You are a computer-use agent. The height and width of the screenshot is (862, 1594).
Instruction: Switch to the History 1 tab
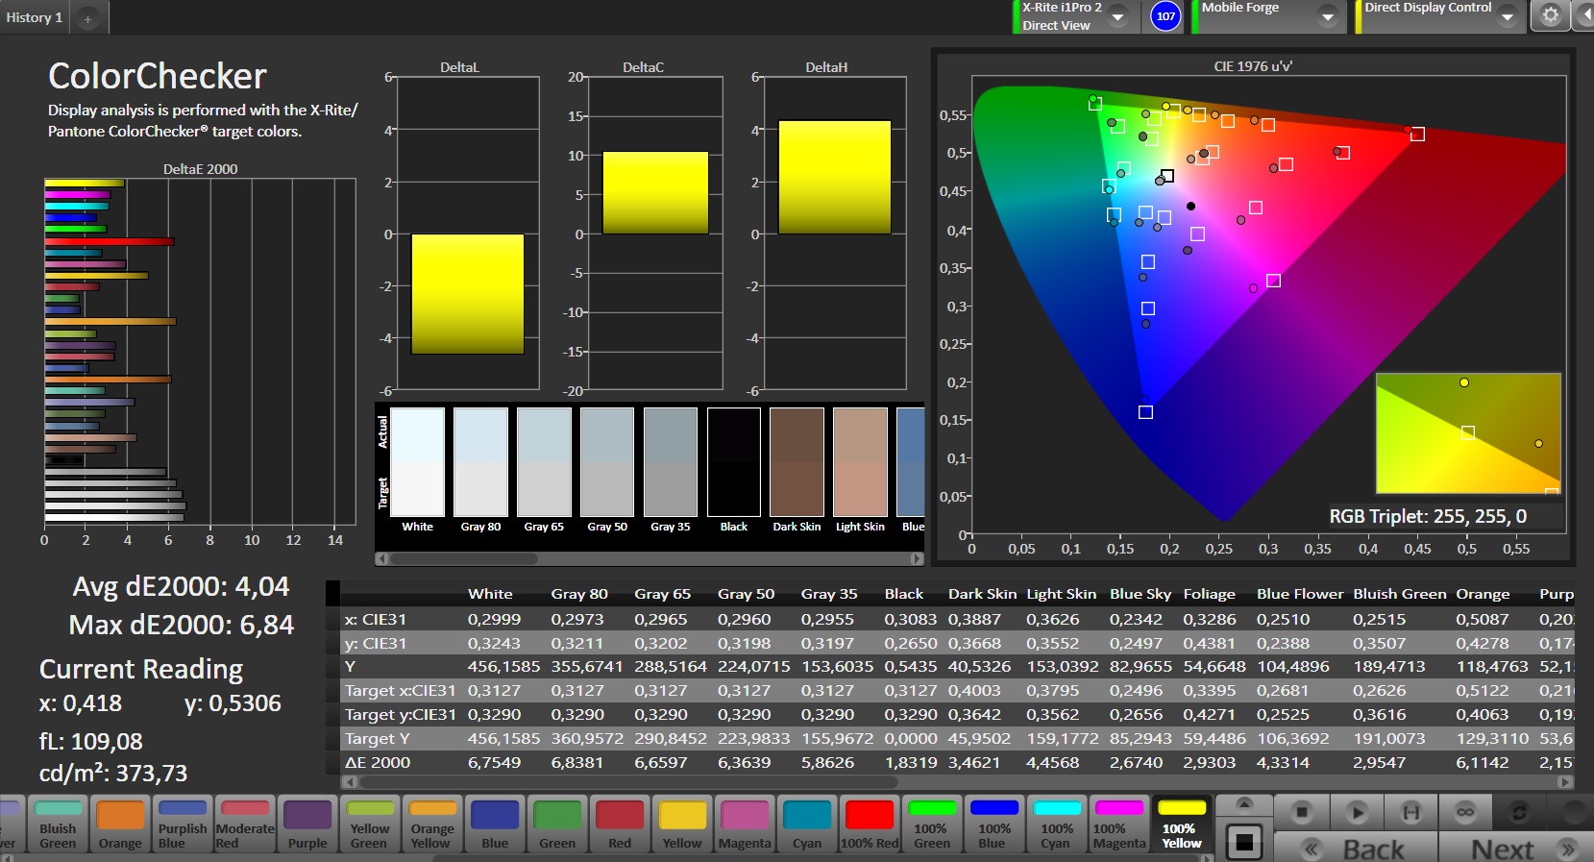click(35, 17)
